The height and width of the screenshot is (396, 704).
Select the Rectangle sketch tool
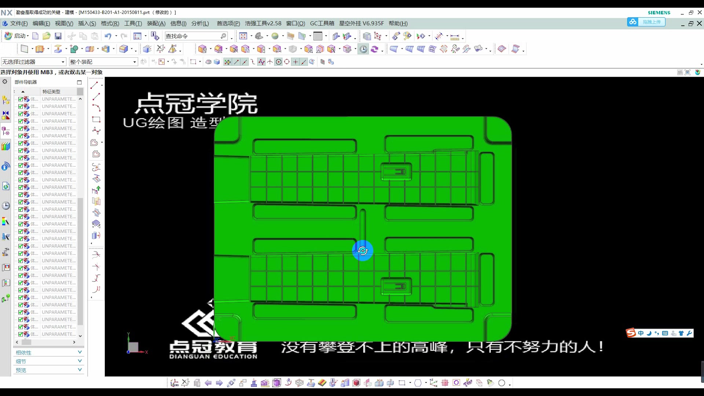tap(96, 120)
